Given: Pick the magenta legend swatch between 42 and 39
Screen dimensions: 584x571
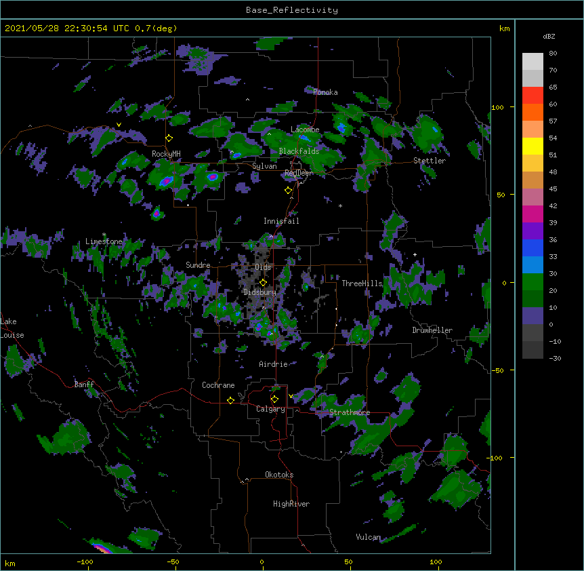Looking at the screenshot, I should click(533, 214).
